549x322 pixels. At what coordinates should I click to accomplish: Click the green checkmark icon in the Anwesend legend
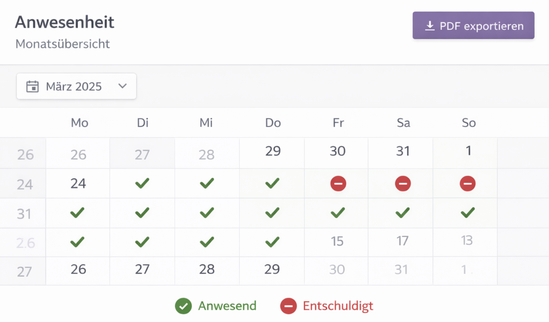(183, 306)
